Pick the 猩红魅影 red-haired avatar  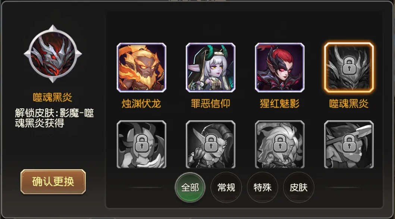point(280,67)
